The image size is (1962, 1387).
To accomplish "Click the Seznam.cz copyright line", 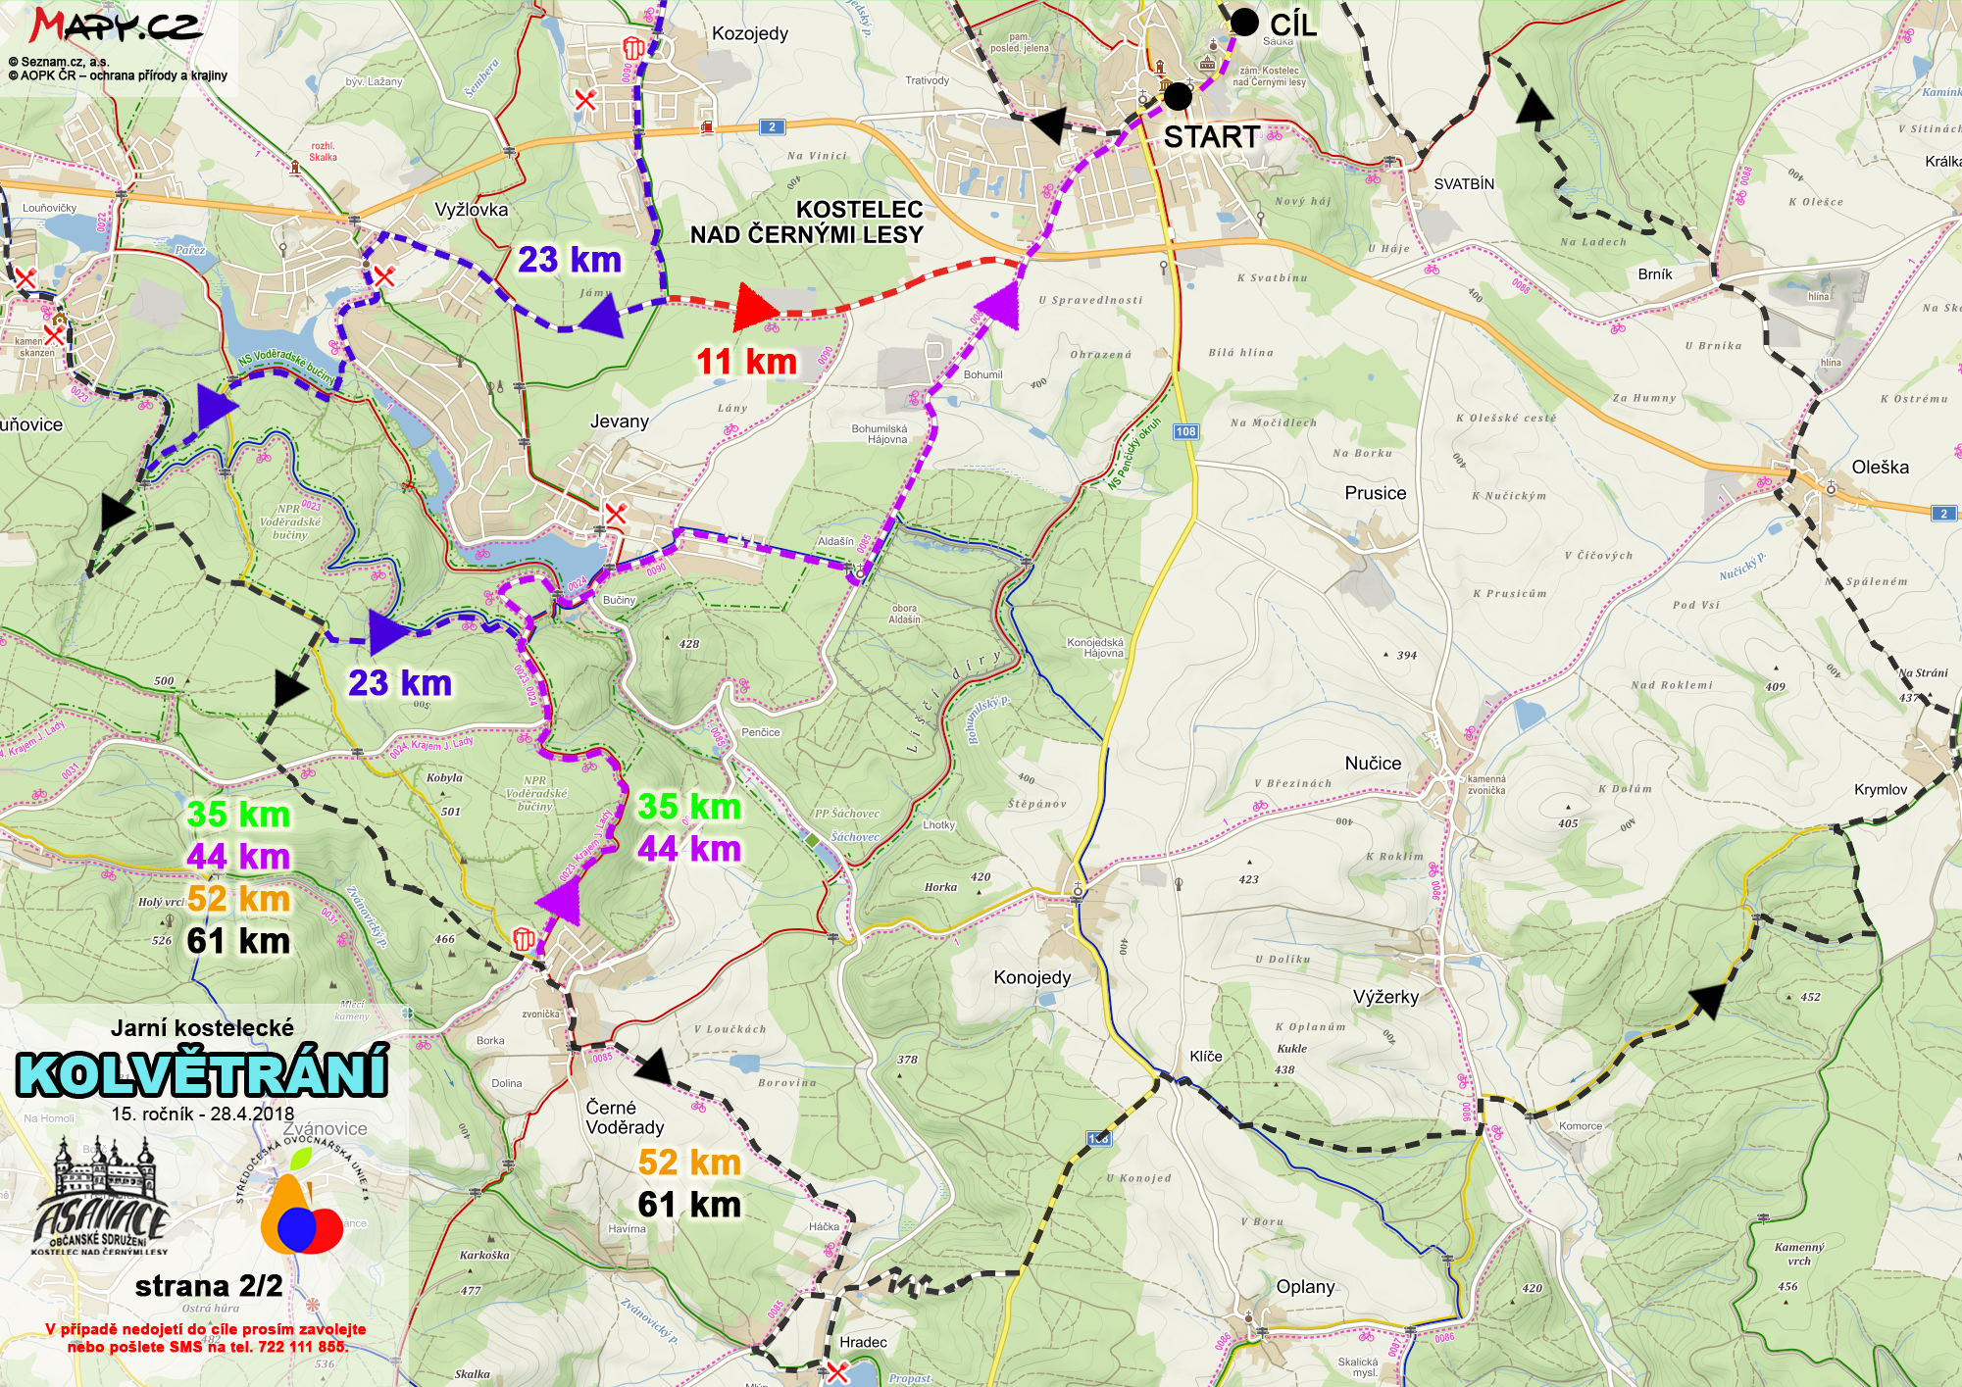I will pyautogui.click(x=59, y=61).
